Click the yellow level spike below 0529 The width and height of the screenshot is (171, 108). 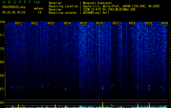(149, 105)
